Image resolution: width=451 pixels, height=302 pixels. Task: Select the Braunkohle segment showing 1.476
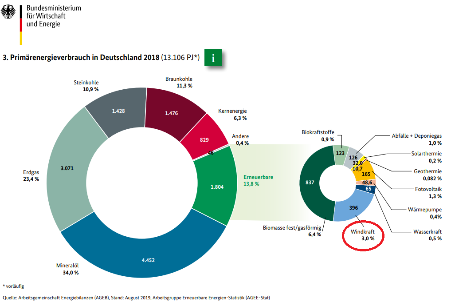(171, 113)
